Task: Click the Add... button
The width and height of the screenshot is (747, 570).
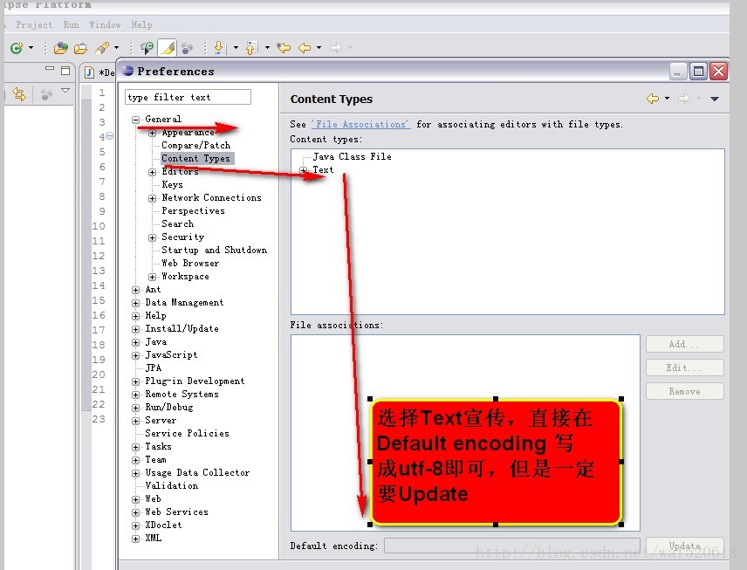Action: pos(684,344)
